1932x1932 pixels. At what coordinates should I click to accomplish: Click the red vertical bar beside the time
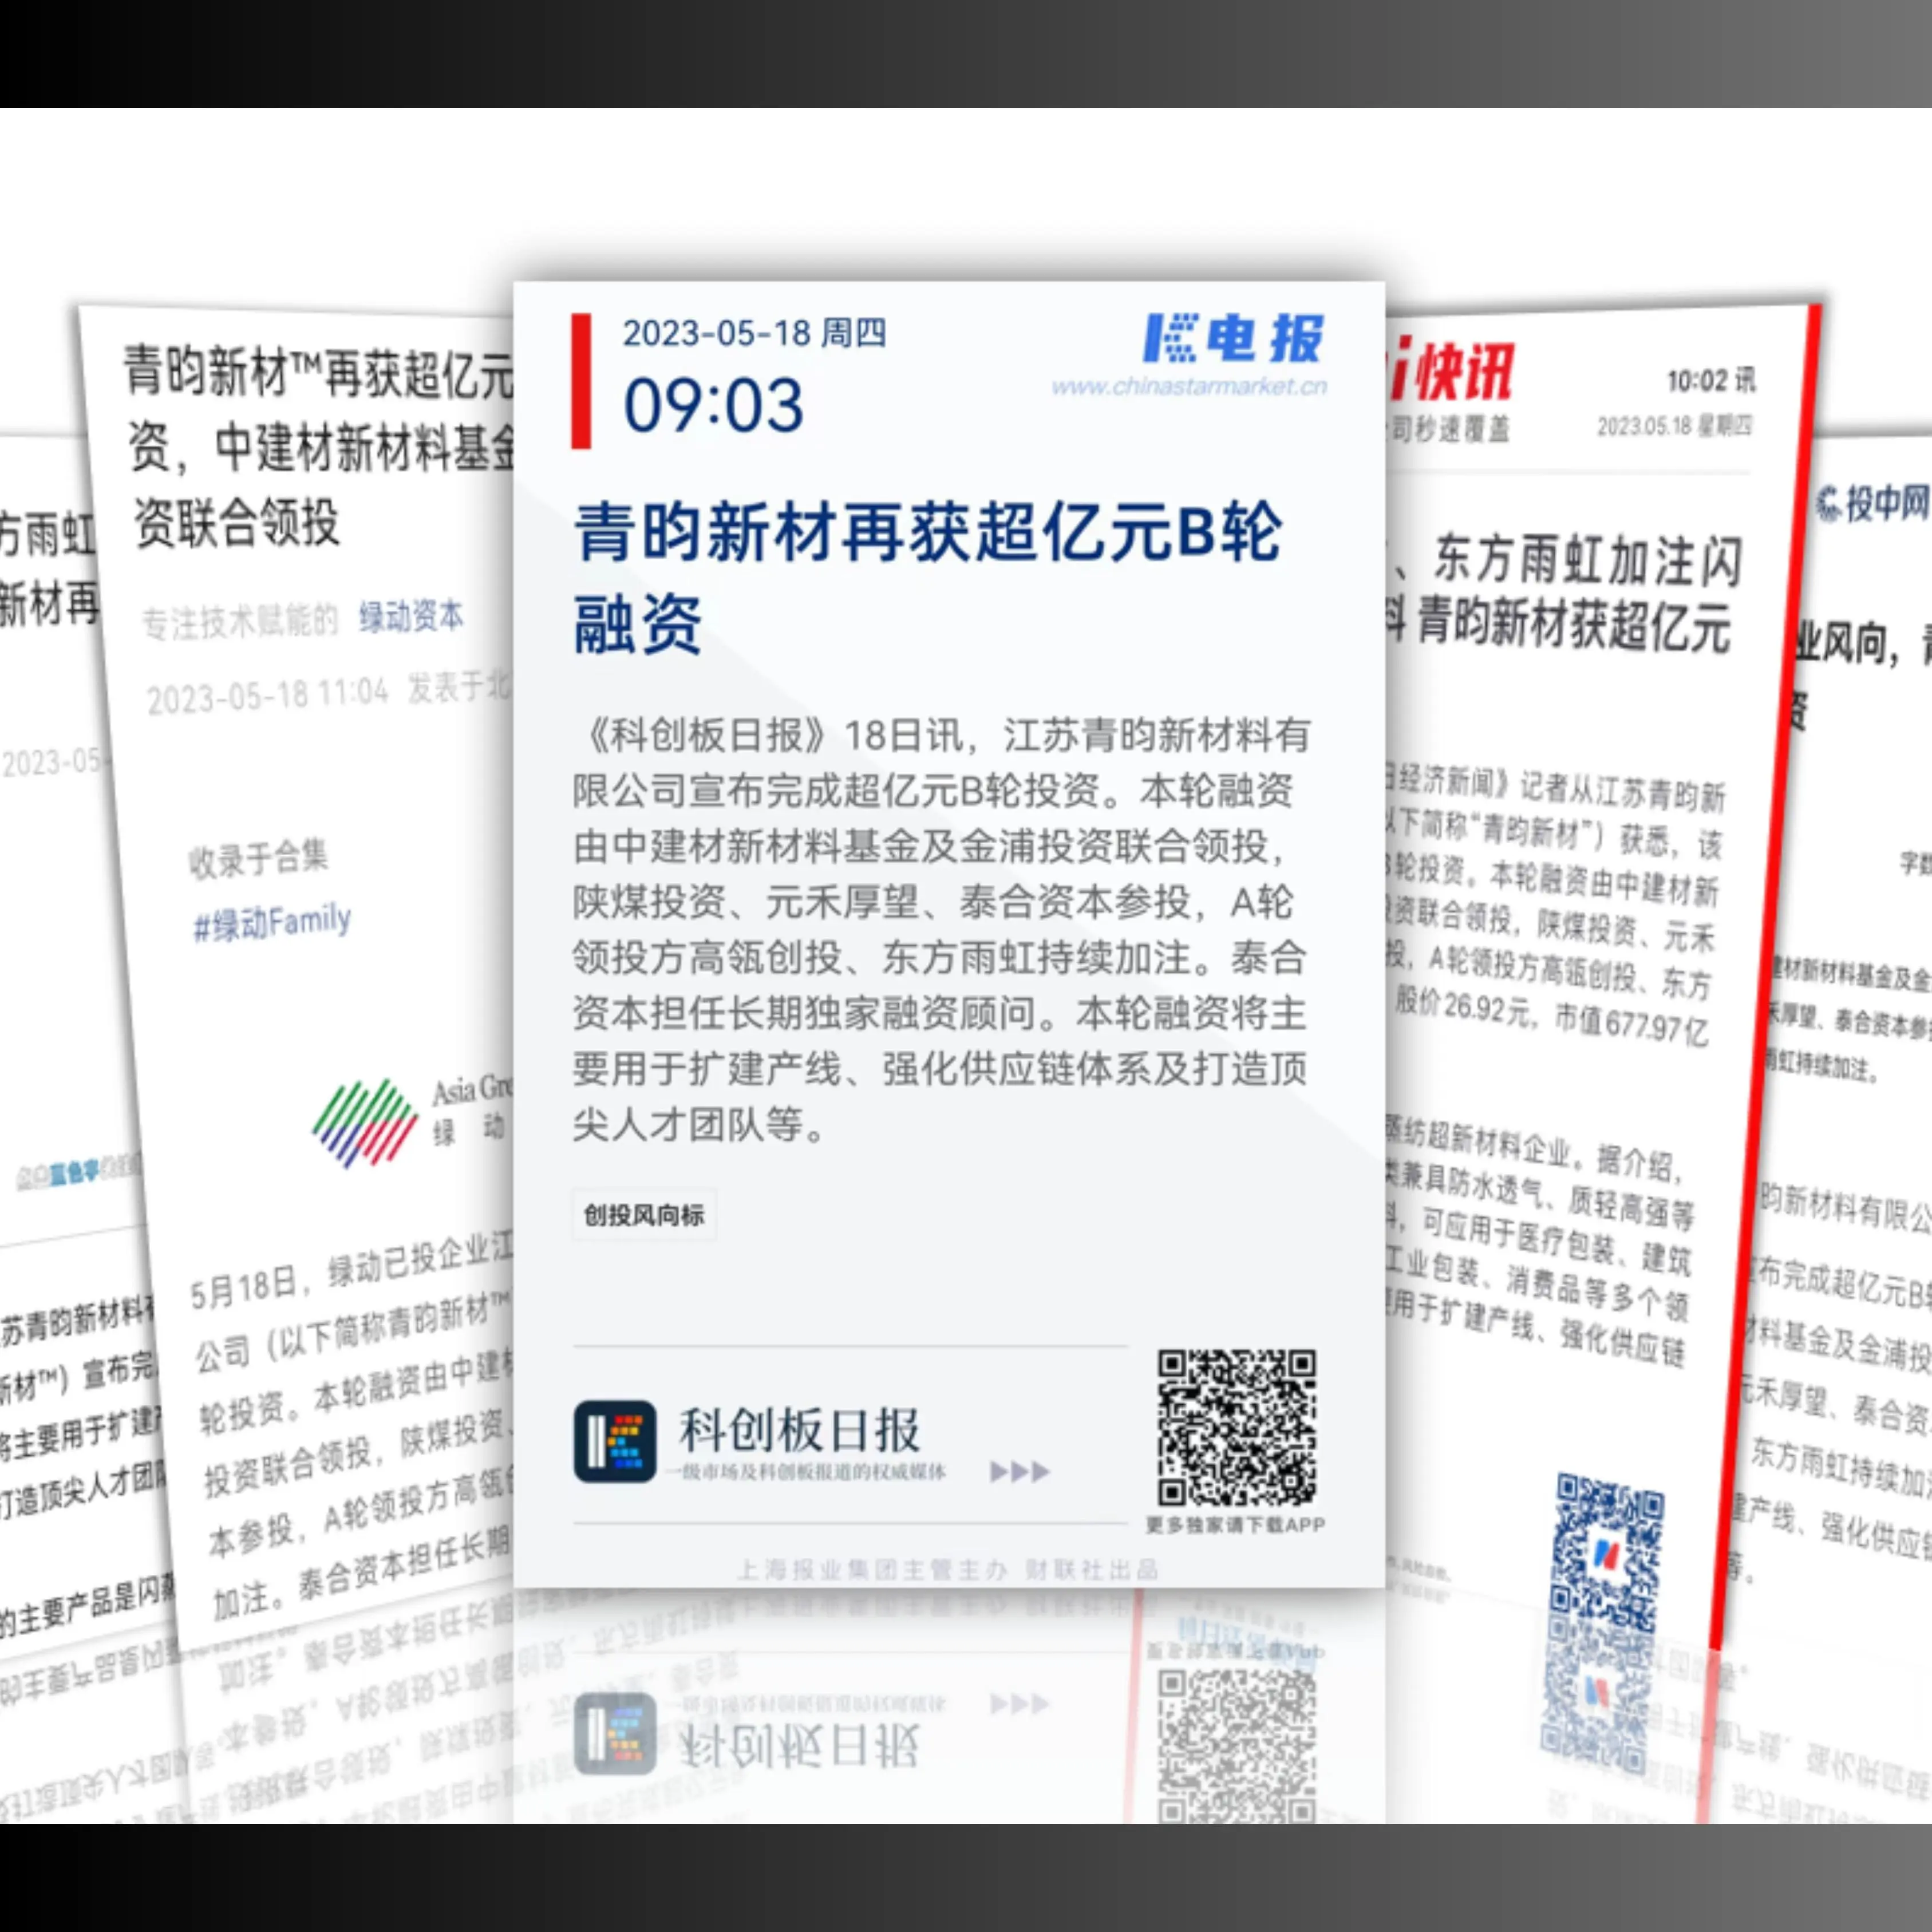click(x=581, y=381)
